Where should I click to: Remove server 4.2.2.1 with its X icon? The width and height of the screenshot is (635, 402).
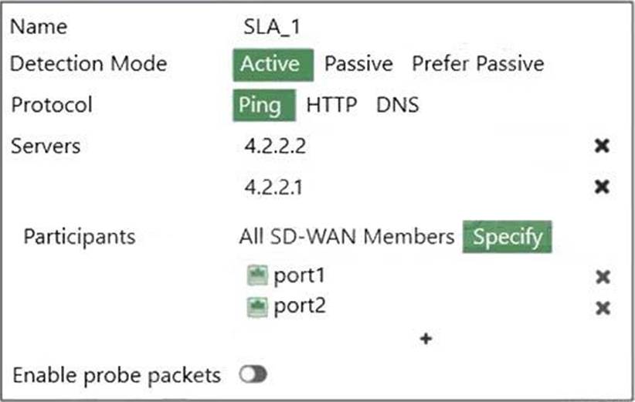tap(603, 187)
